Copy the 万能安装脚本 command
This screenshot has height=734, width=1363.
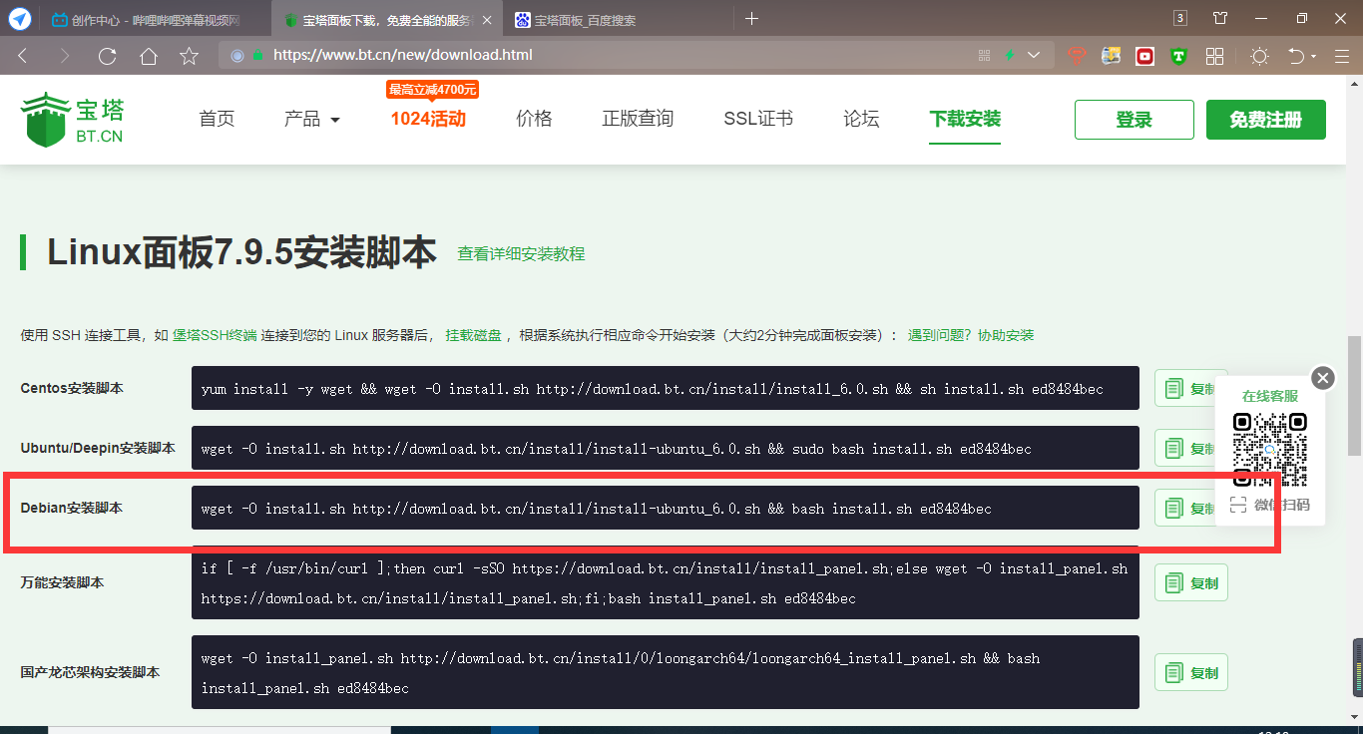point(1191,583)
